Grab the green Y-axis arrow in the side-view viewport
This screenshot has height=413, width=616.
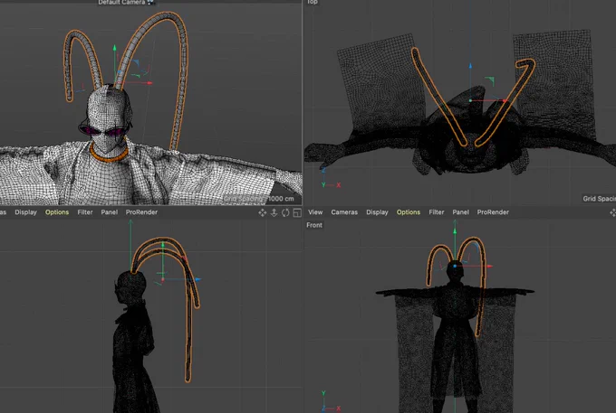pos(163,245)
